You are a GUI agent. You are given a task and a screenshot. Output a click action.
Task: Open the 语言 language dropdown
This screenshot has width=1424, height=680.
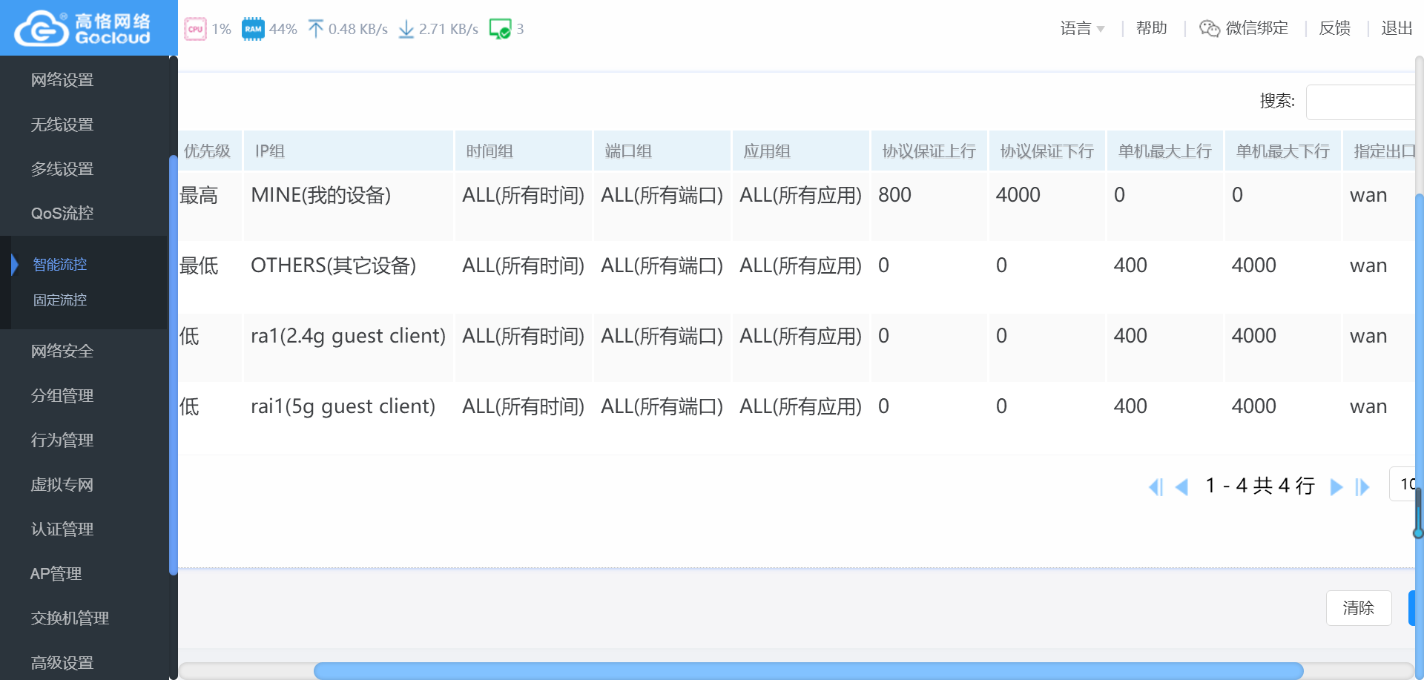pos(1082,28)
